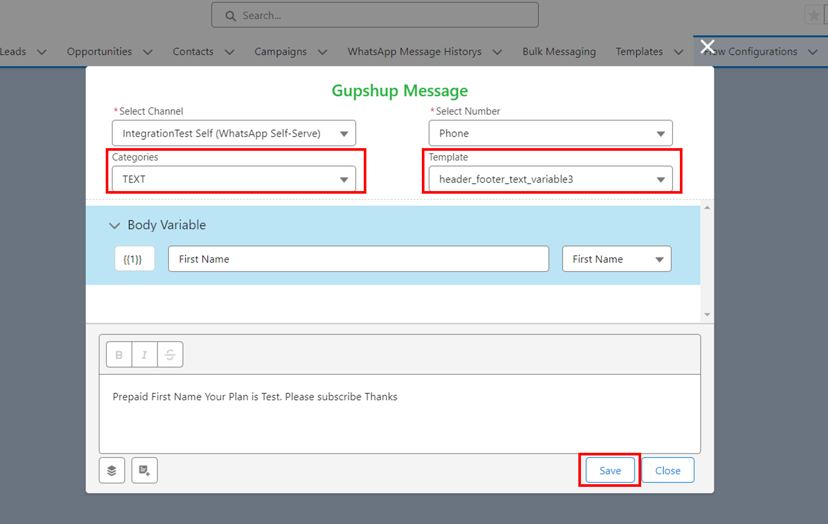The image size is (828, 524).
Task: Open the Opportunities tab
Action: click(x=99, y=51)
